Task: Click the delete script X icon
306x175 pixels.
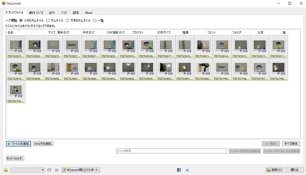Action: pos(56,170)
